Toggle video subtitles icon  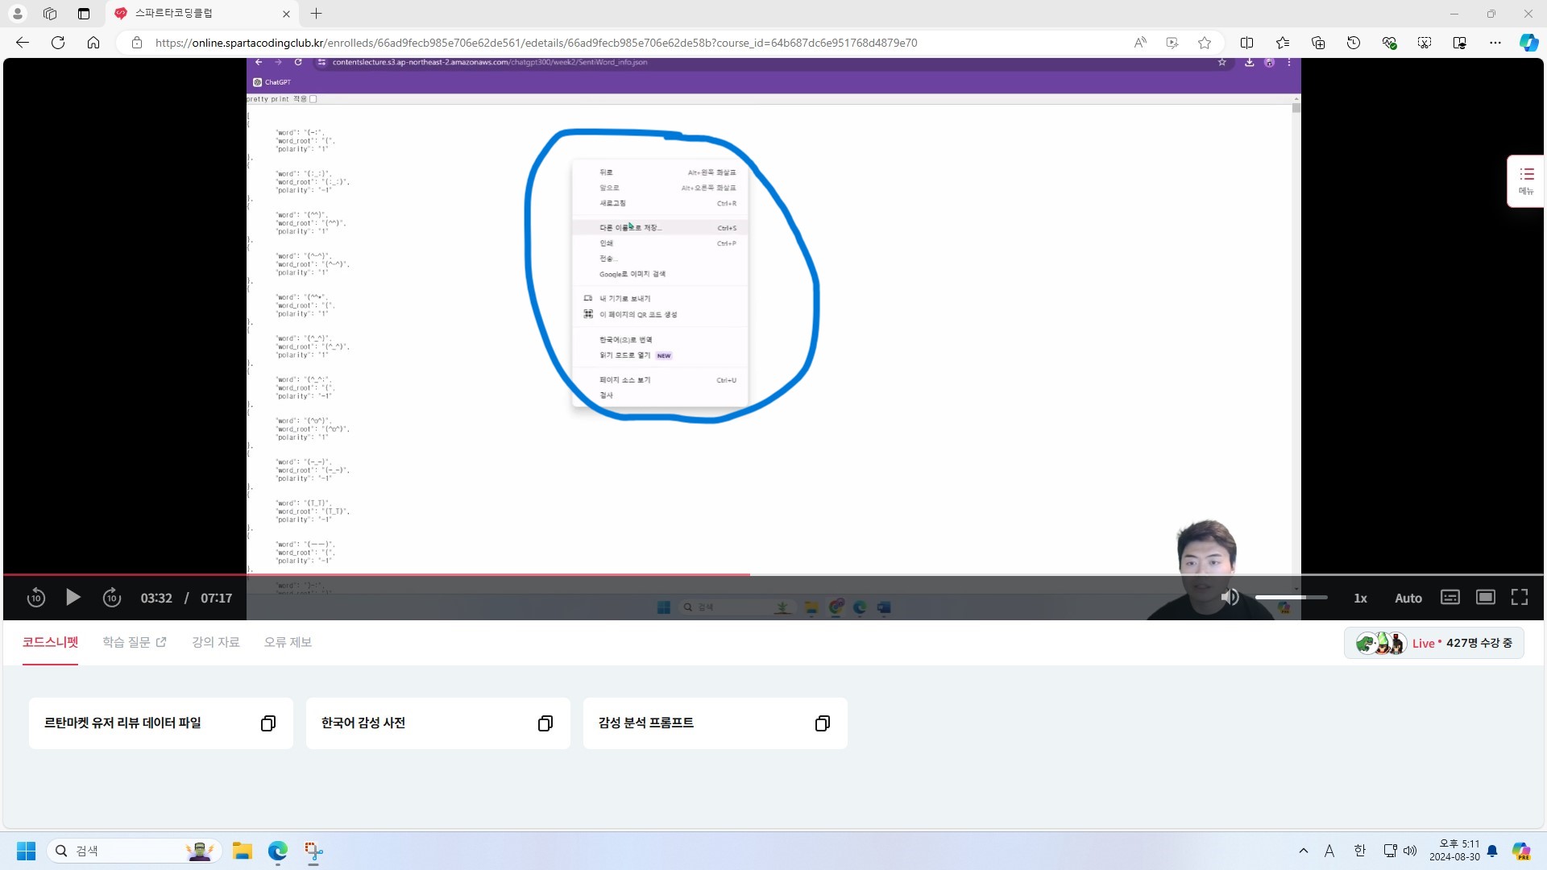[x=1450, y=597]
